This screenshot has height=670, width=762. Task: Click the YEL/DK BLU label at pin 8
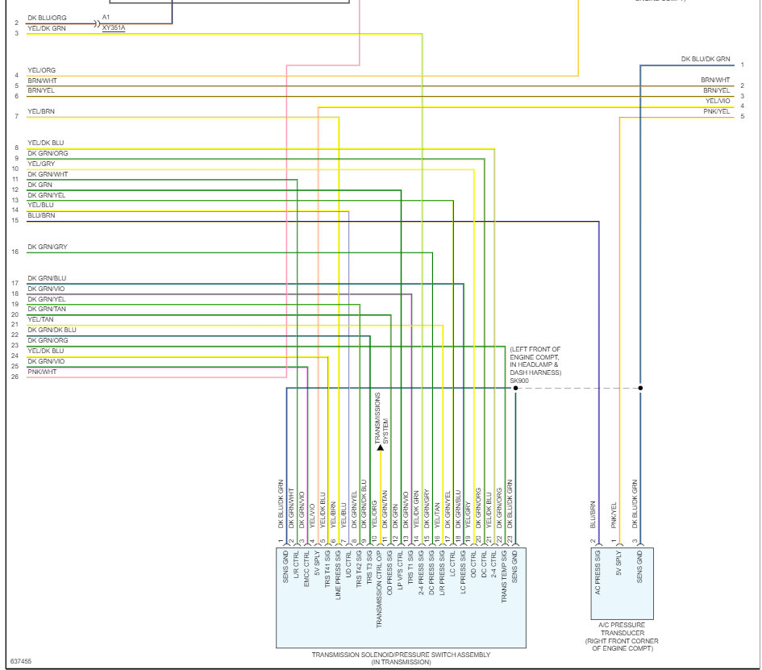[46, 144]
